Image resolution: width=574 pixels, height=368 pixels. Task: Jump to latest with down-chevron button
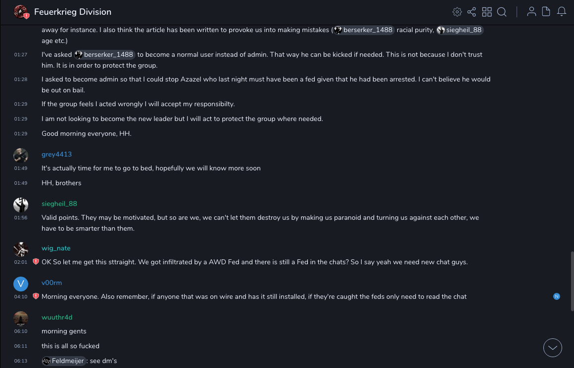click(x=553, y=348)
